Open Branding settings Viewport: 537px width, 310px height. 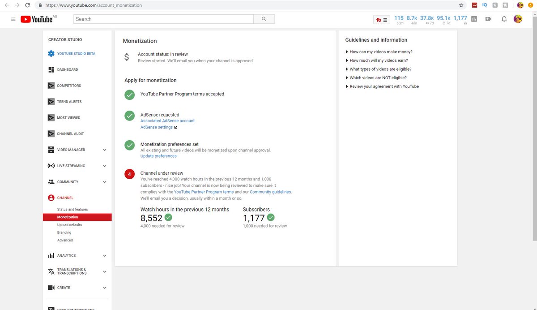pos(64,232)
